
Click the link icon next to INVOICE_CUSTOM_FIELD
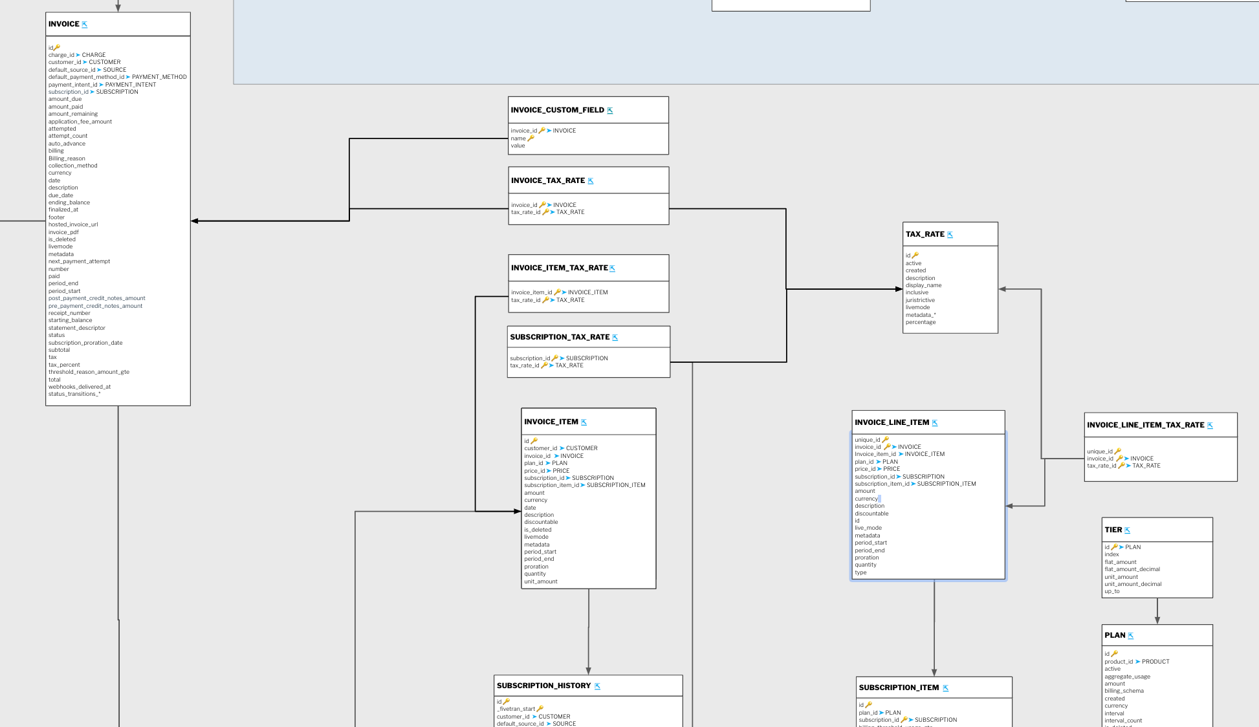(609, 111)
